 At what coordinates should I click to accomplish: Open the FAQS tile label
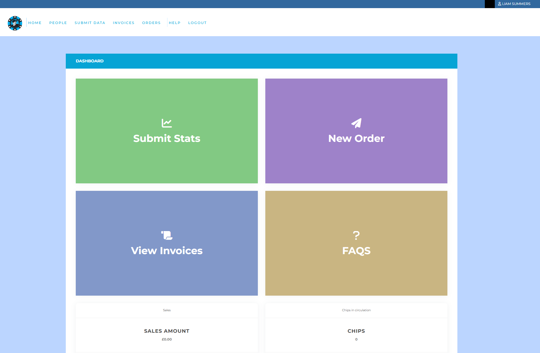356,251
